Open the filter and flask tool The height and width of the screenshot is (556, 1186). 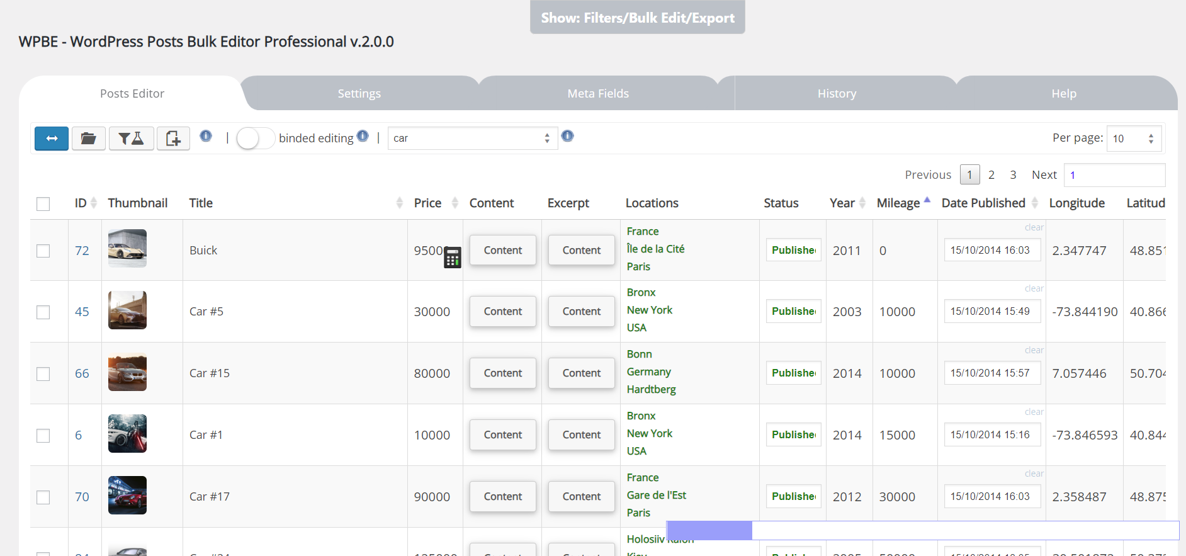click(x=131, y=139)
